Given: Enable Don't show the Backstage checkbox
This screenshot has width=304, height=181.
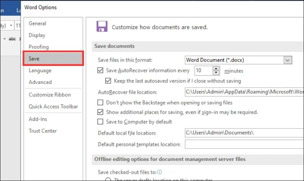Looking at the screenshot, I should click(x=100, y=102).
